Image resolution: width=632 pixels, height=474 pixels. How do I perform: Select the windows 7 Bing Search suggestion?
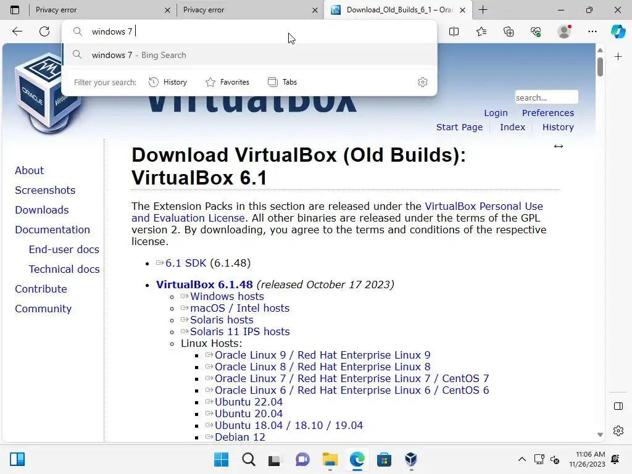pyautogui.click(x=250, y=55)
